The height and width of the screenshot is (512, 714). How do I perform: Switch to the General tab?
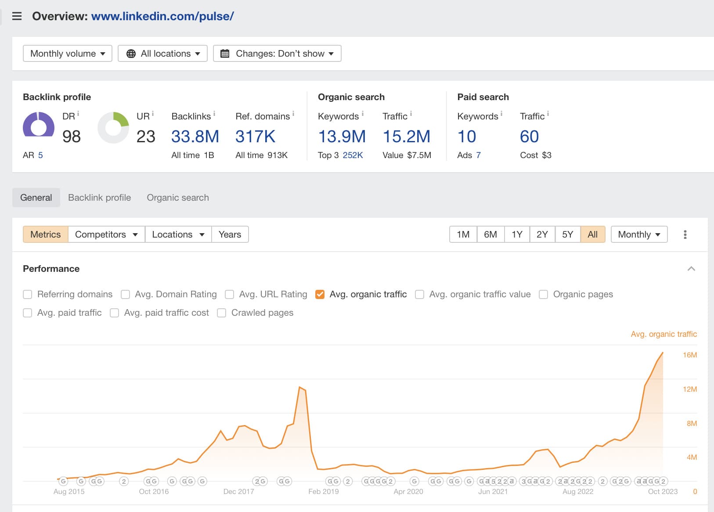click(x=36, y=198)
